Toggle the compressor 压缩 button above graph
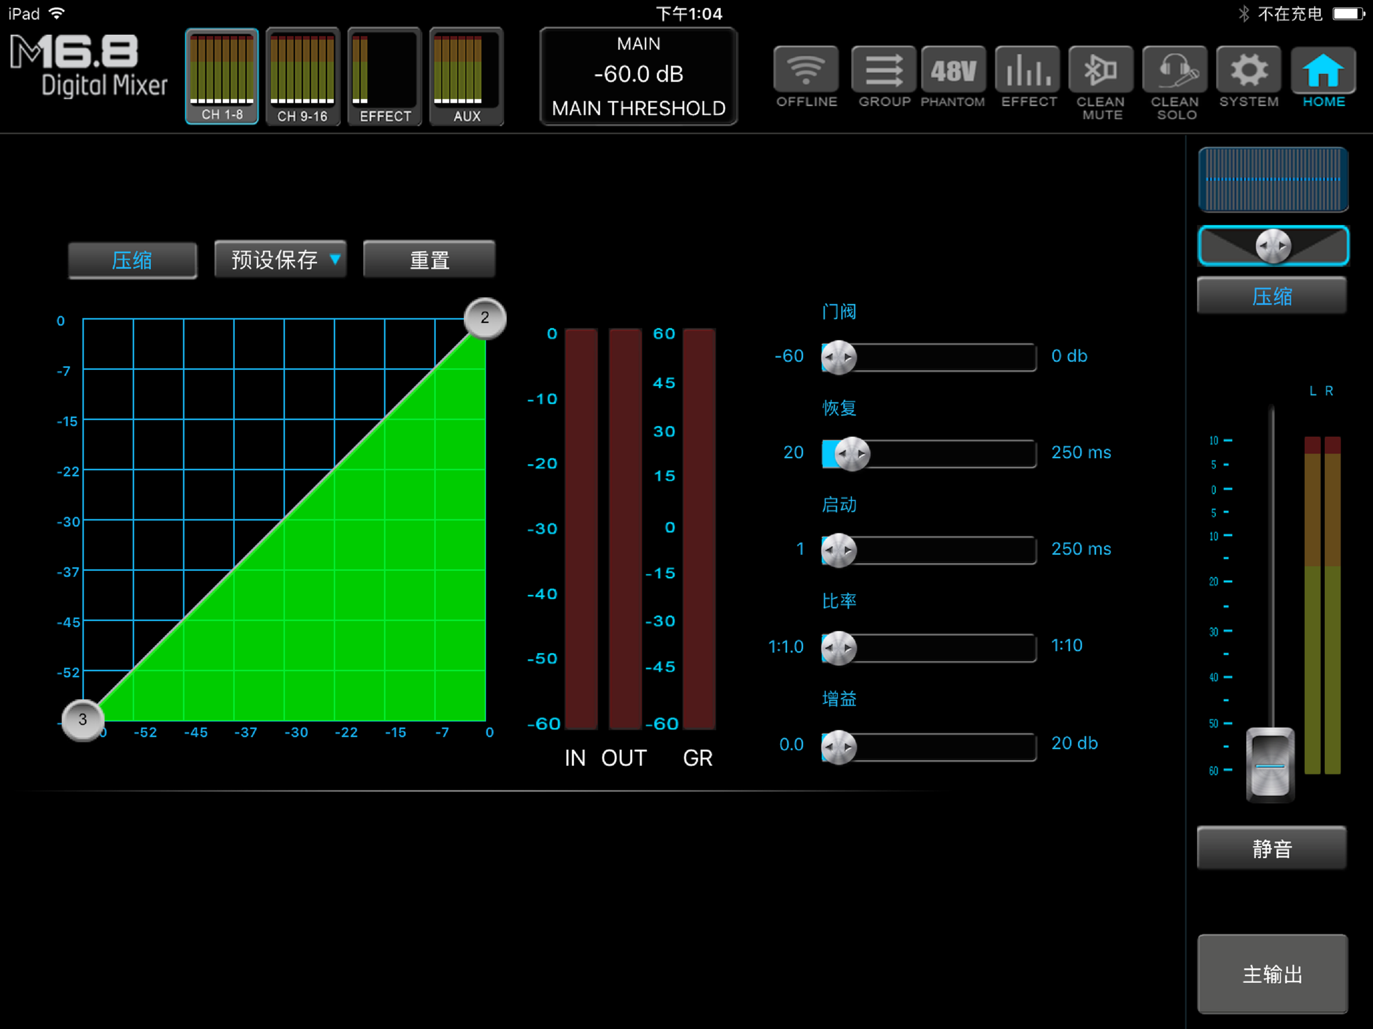This screenshot has height=1029, width=1373. (132, 260)
